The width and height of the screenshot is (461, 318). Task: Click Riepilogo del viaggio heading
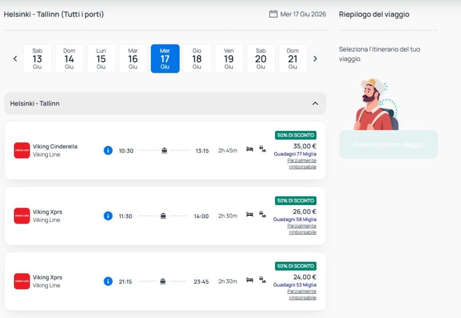pos(374,14)
